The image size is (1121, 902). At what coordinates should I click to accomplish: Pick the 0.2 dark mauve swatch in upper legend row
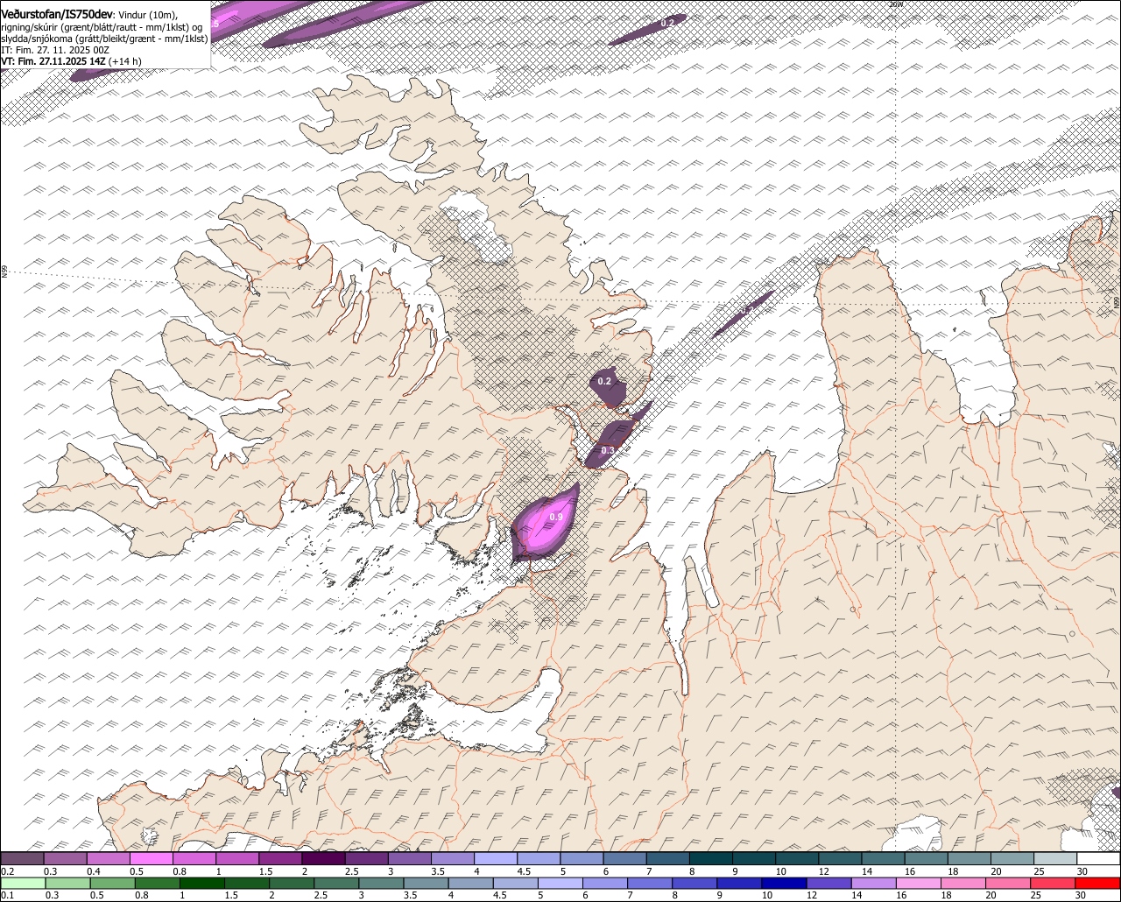(x=22, y=858)
